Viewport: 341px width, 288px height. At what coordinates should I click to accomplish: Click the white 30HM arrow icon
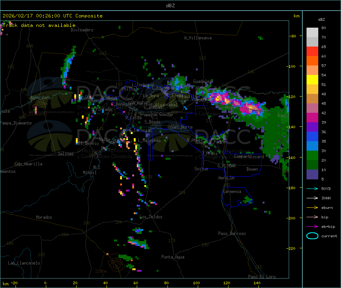(312, 198)
